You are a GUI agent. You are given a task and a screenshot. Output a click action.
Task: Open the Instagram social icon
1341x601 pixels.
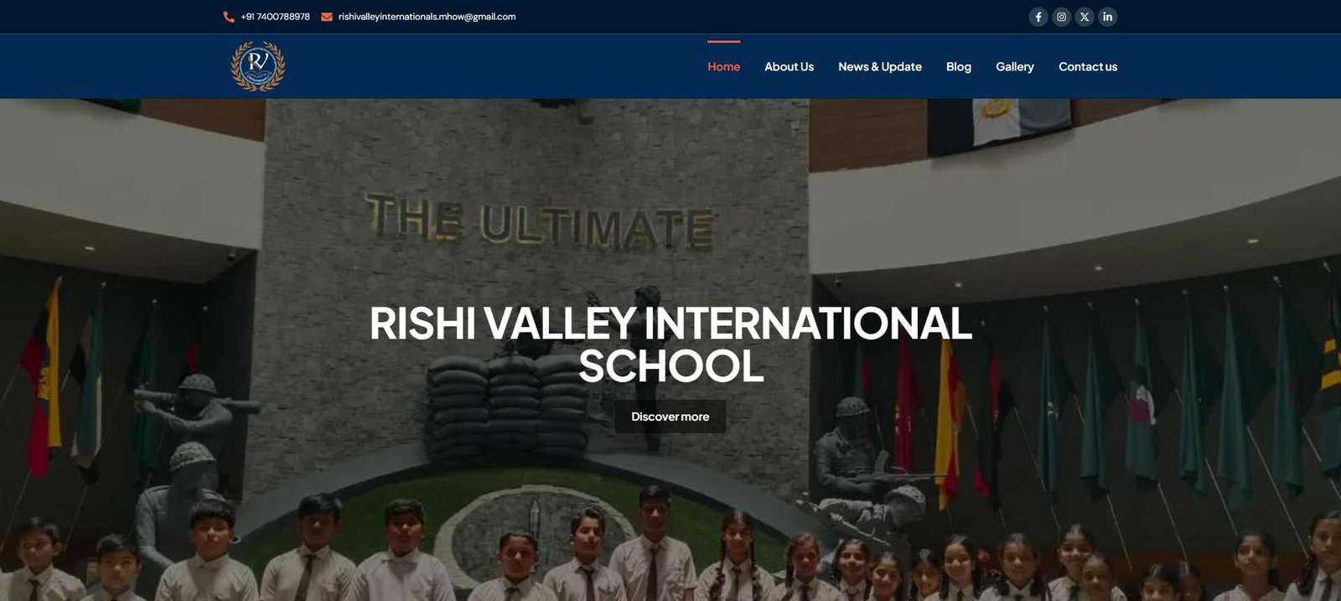(x=1061, y=17)
